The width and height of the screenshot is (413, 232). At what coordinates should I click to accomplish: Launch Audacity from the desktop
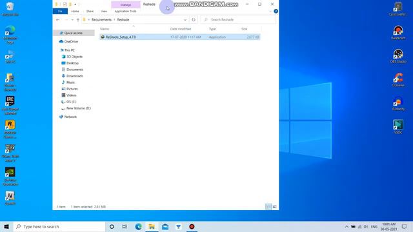(398, 103)
